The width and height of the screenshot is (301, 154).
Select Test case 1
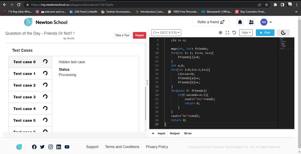pyautogui.click(x=30, y=73)
